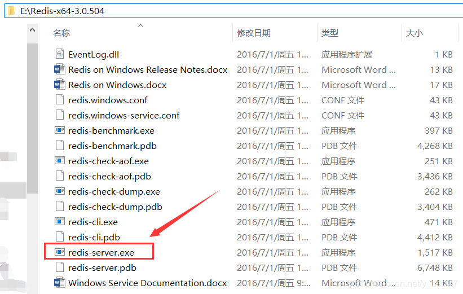Select redis-check-aof.exe file name
This screenshot has width=463, height=294.
(x=108, y=161)
